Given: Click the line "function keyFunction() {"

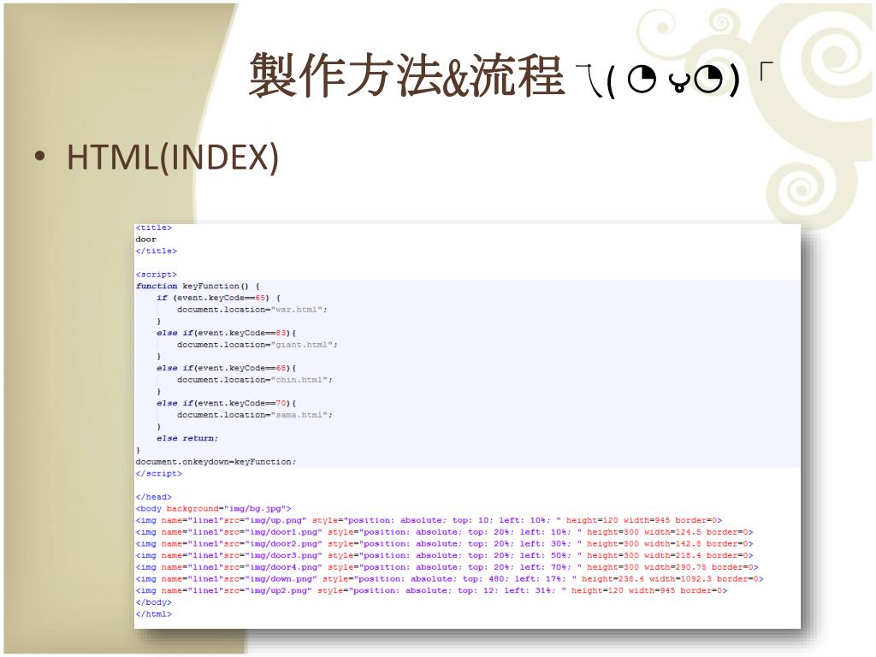Looking at the screenshot, I should pos(198,286).
